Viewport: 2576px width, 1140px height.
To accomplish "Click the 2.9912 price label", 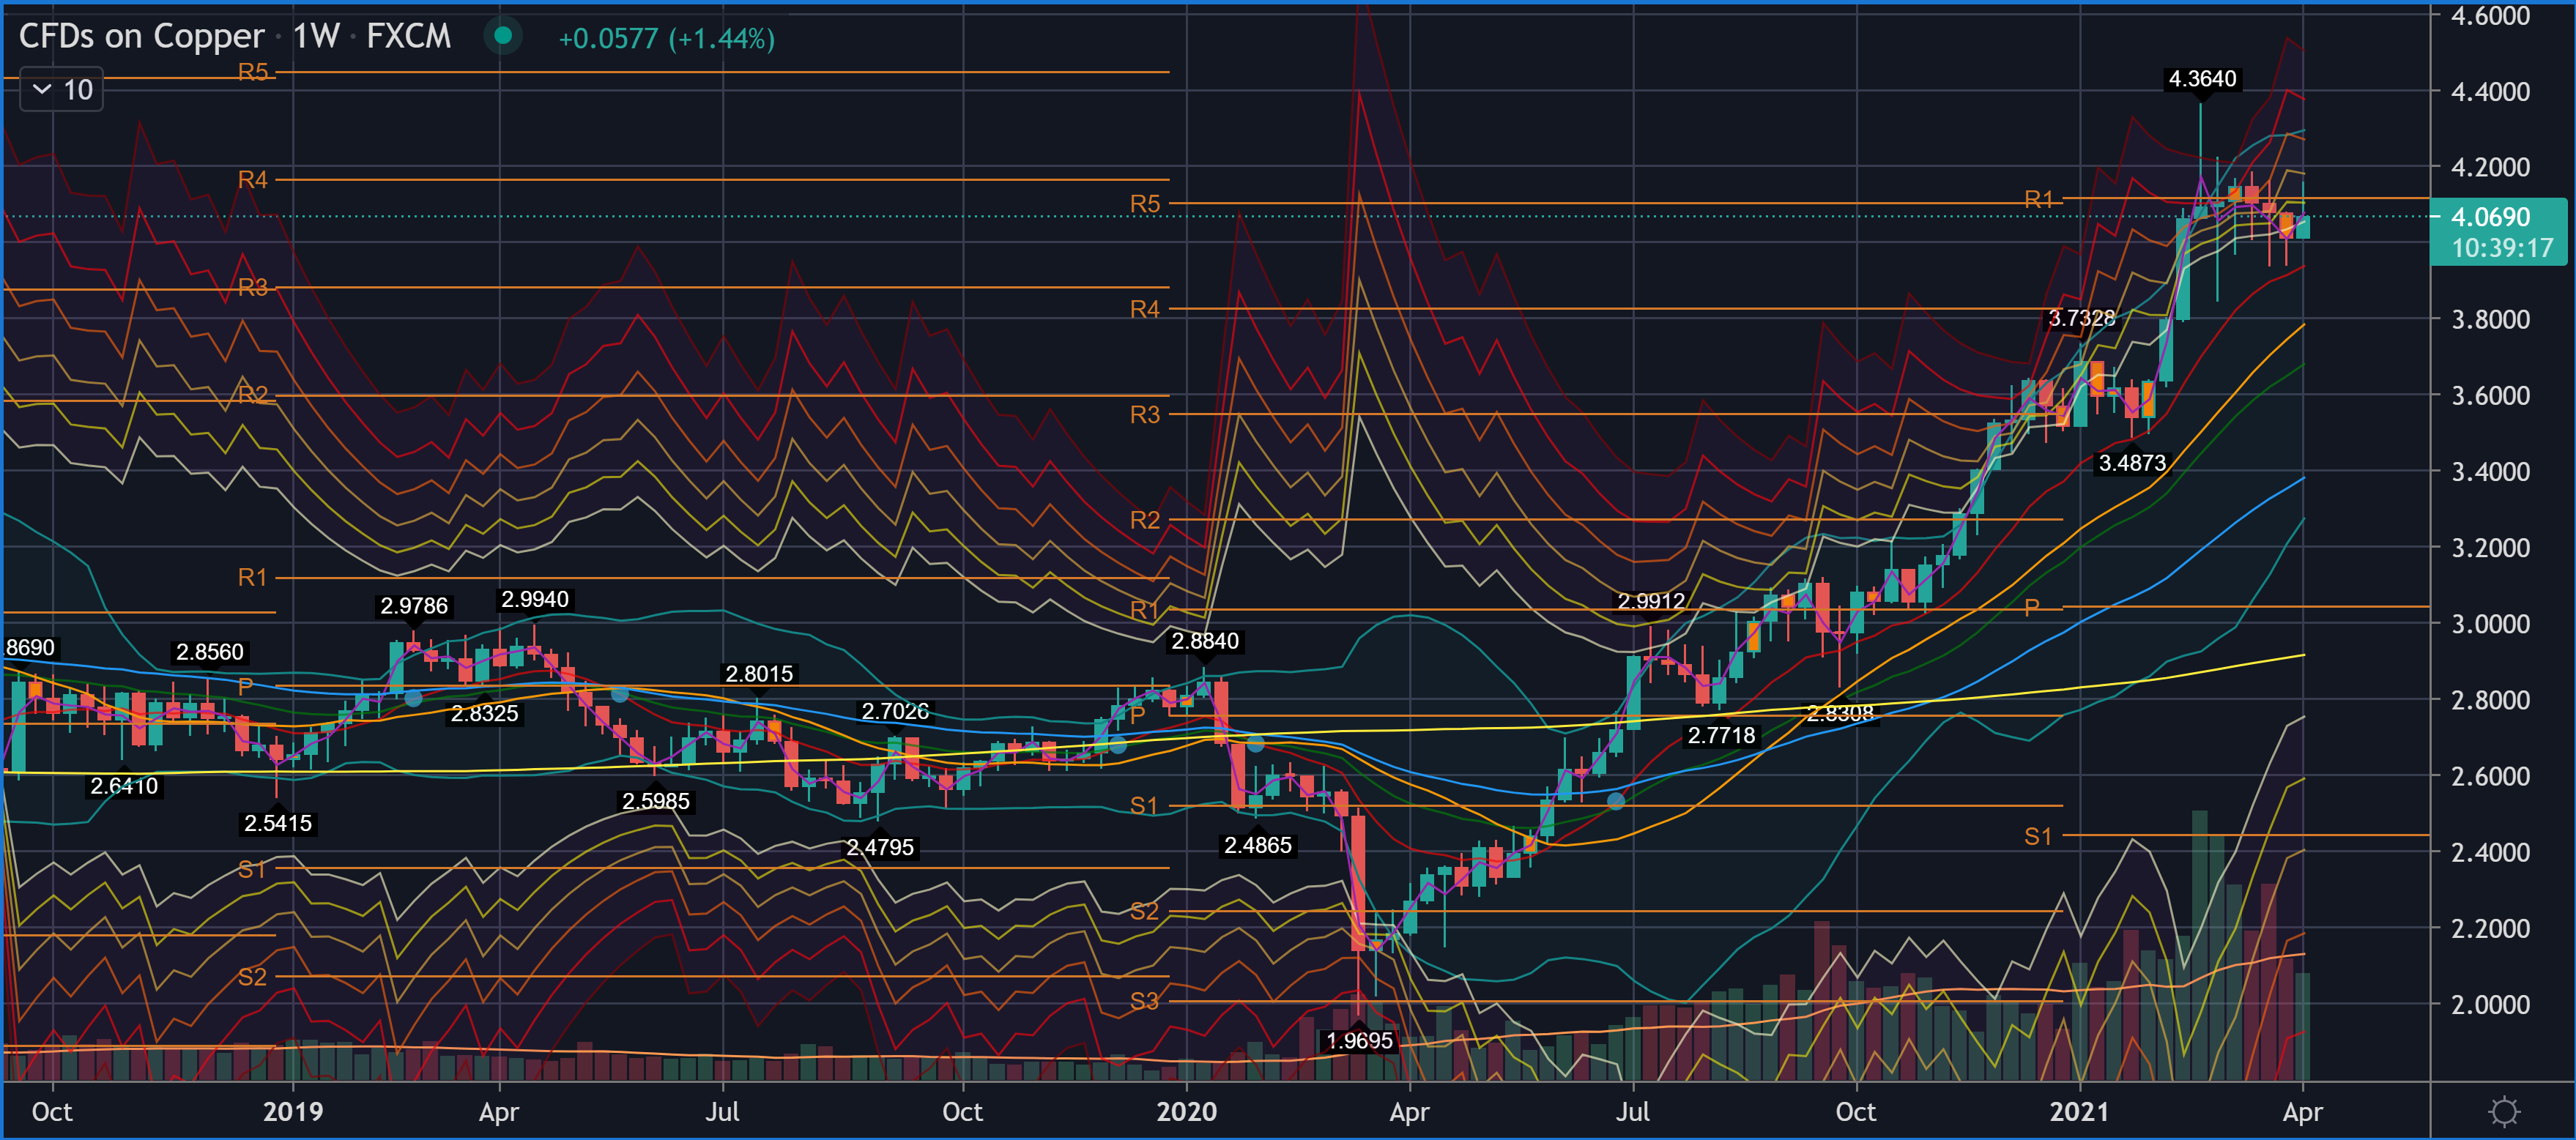I will [1651, 601].
